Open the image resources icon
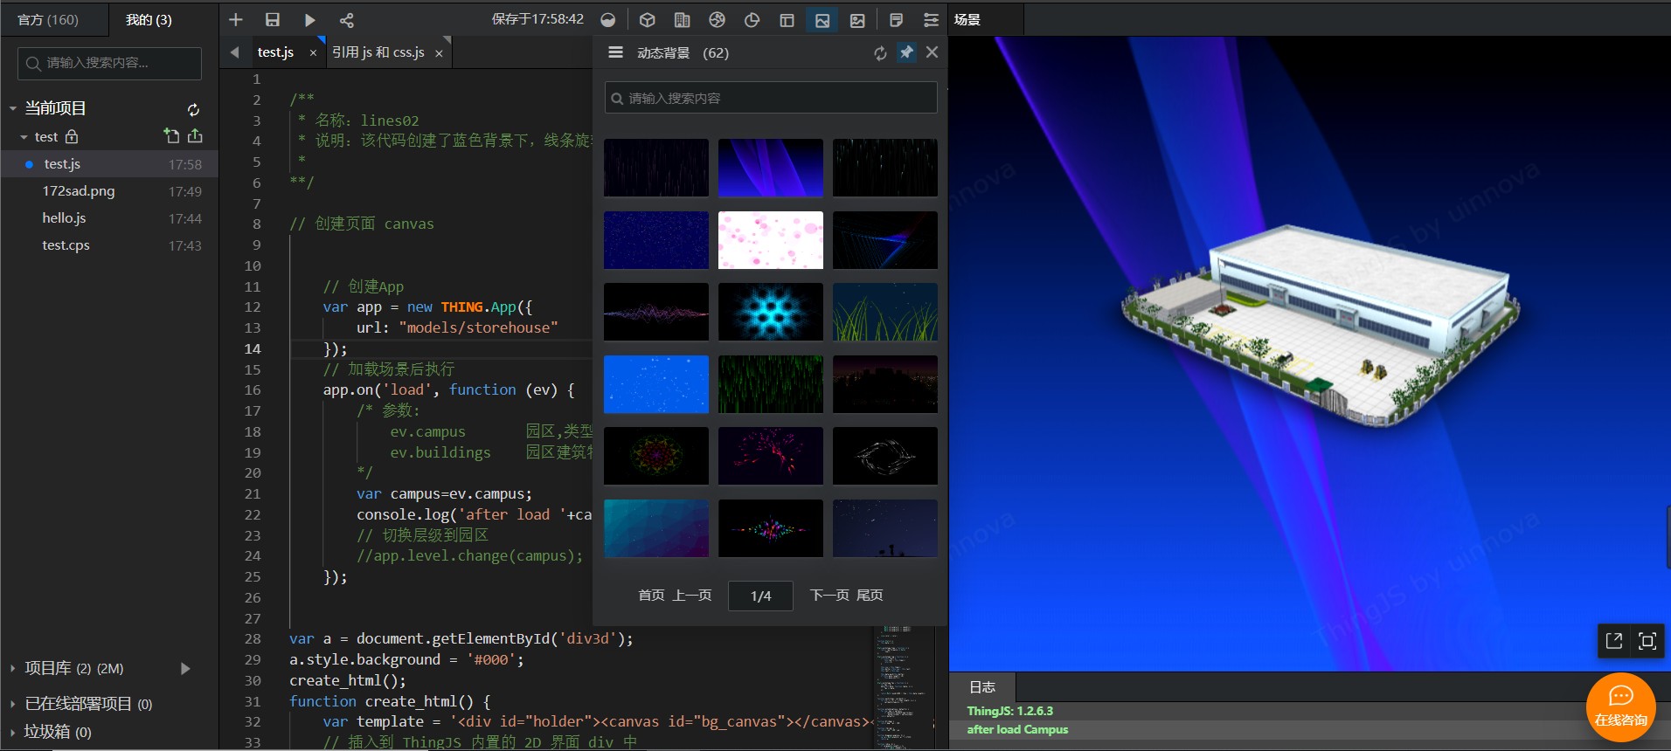This screenshot has width=1671, height=751. pyautogui.click(x=857, y=19)
